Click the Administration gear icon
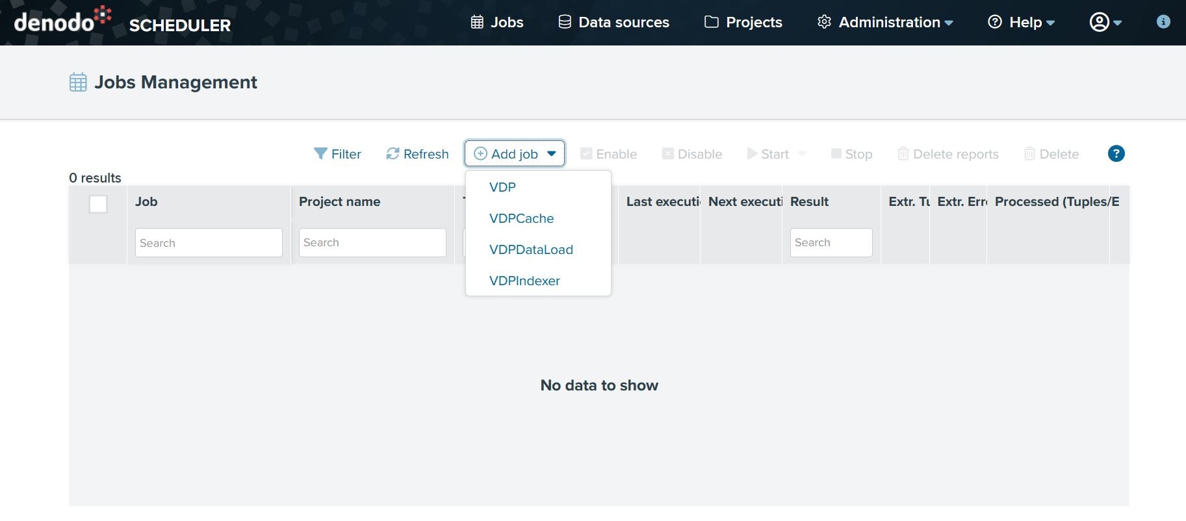This screenshot has height=521, width=1186. (824, 22)
